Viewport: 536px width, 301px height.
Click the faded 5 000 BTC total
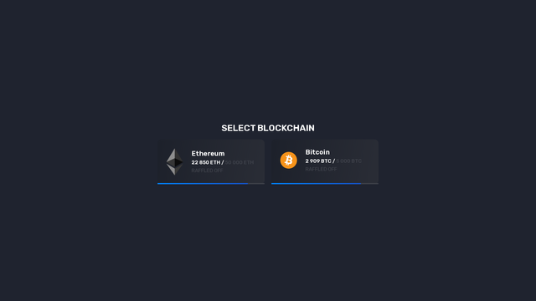pyautogui.click(x=348, y=161)
